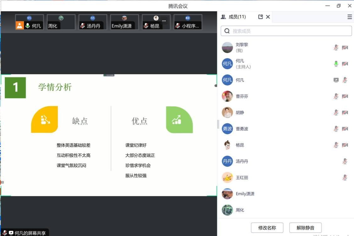Click the 杨昆 video thumbnail in top strip
Screen dimensions: 354x236
(156, 22)
